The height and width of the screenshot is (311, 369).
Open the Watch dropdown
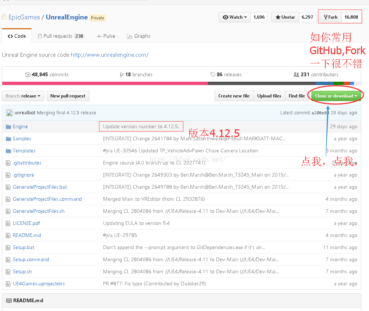(x=235, y=17)
